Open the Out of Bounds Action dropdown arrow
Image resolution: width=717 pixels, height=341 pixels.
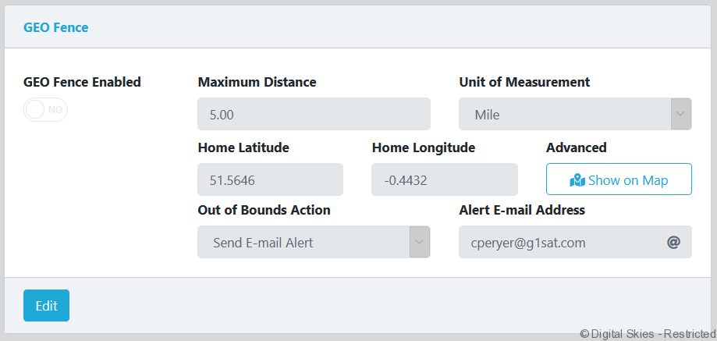[420, 243]
